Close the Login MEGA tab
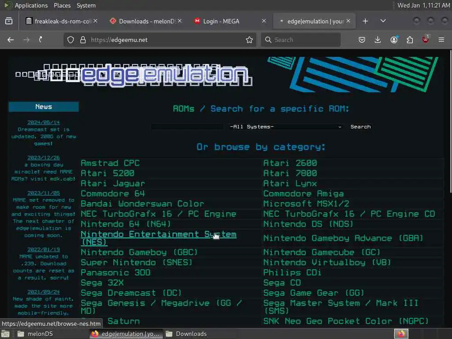452x339 pixels. (264, 21)
